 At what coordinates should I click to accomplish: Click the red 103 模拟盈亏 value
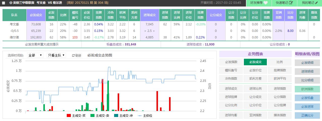pos(75,37)
